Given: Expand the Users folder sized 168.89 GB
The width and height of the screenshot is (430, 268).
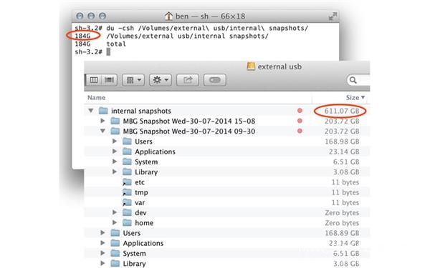Looking at the screenshot, I should [x=102, y=233].
